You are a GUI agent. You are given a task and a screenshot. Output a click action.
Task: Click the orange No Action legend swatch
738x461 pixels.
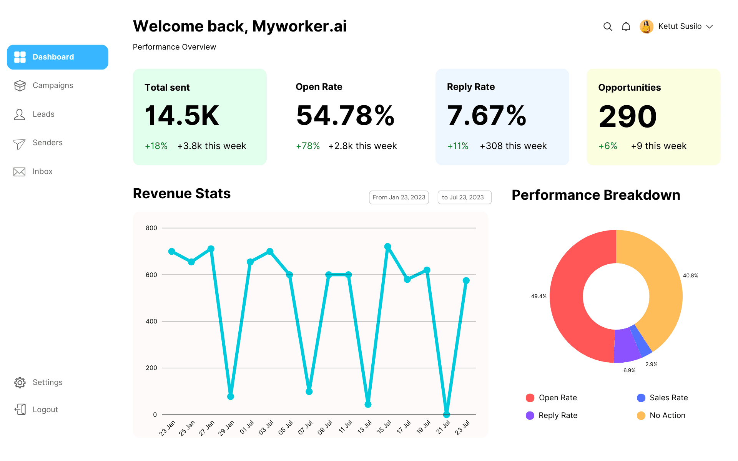(641, 416)
